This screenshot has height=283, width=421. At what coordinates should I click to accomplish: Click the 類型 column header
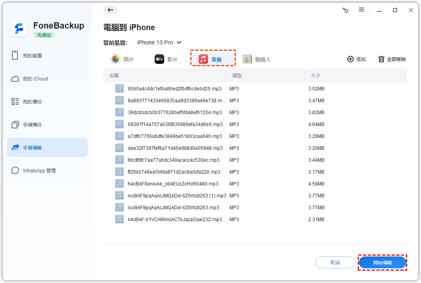tap(237, 76)
